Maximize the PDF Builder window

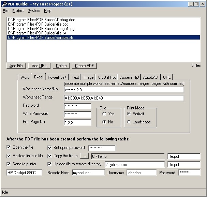pyautogui.click(x=196, y=4)
